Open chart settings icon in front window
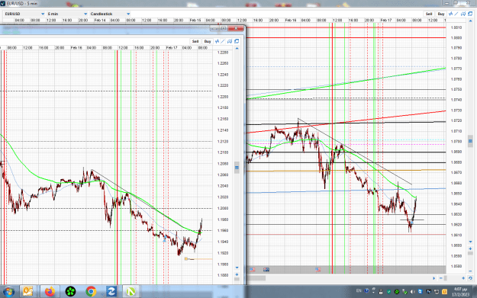This screenshot has height=298, width=477. 230,41
